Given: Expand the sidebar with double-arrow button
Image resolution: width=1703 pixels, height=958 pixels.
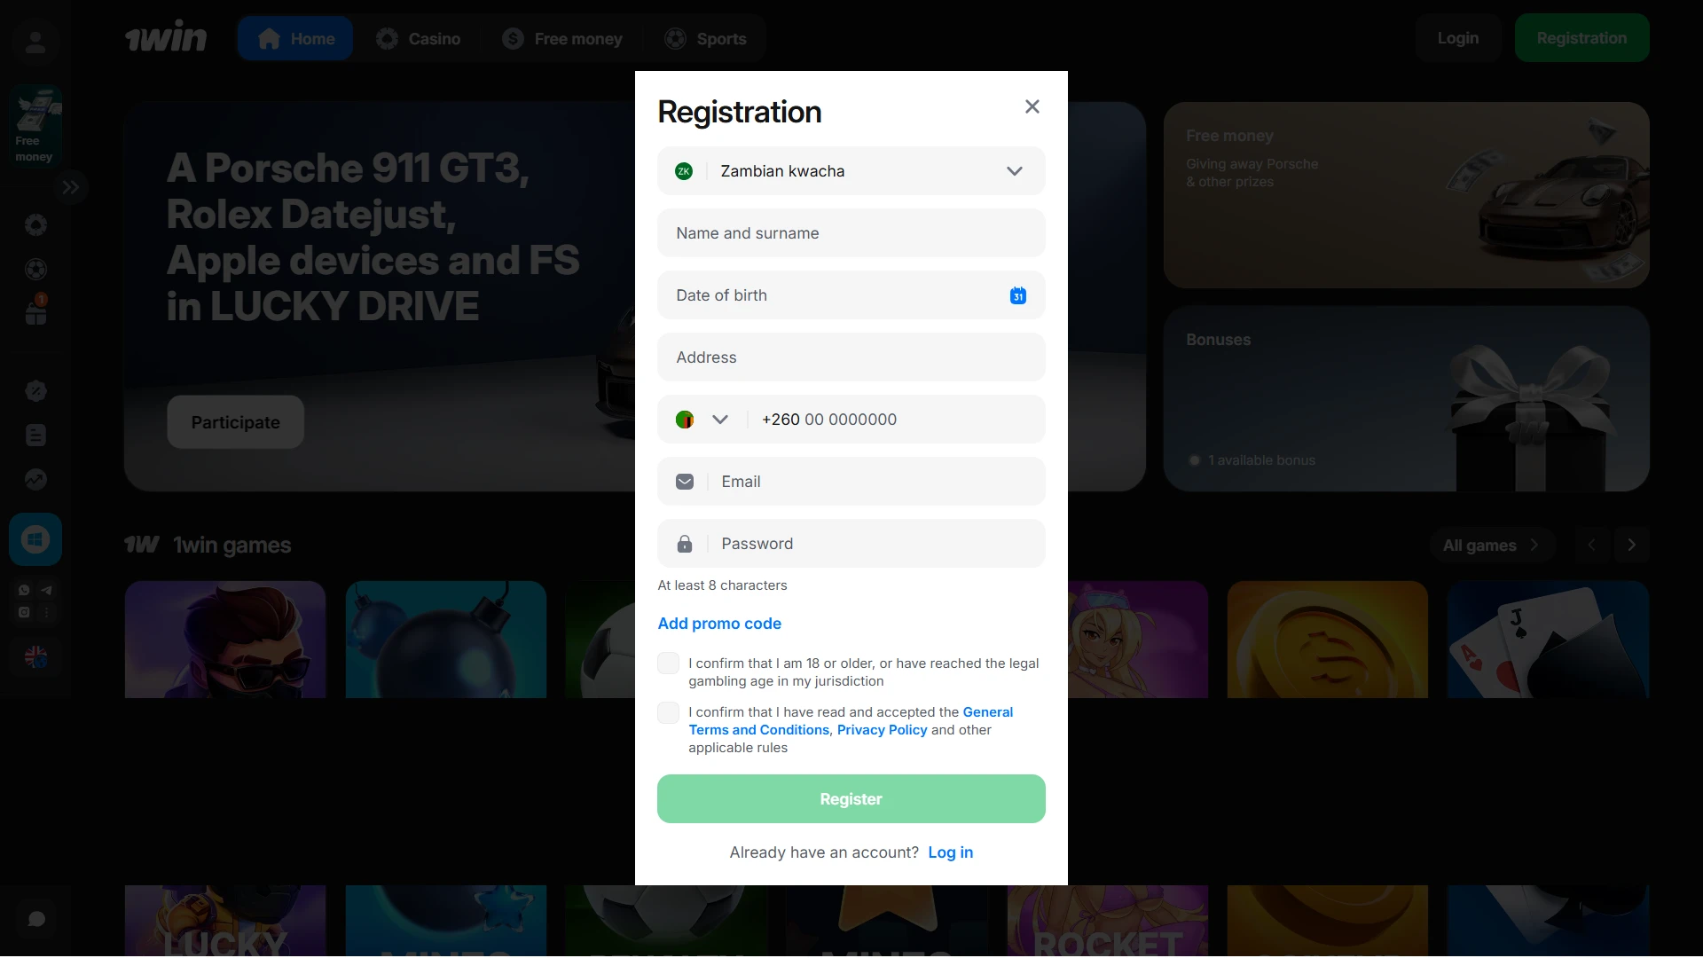Looking at the screenshot, I should [70, 187].
